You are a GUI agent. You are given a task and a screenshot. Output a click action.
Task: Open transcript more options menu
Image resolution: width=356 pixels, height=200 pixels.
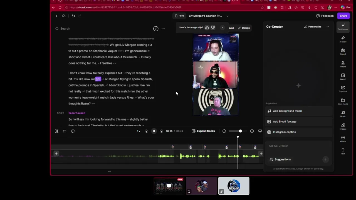163,29
